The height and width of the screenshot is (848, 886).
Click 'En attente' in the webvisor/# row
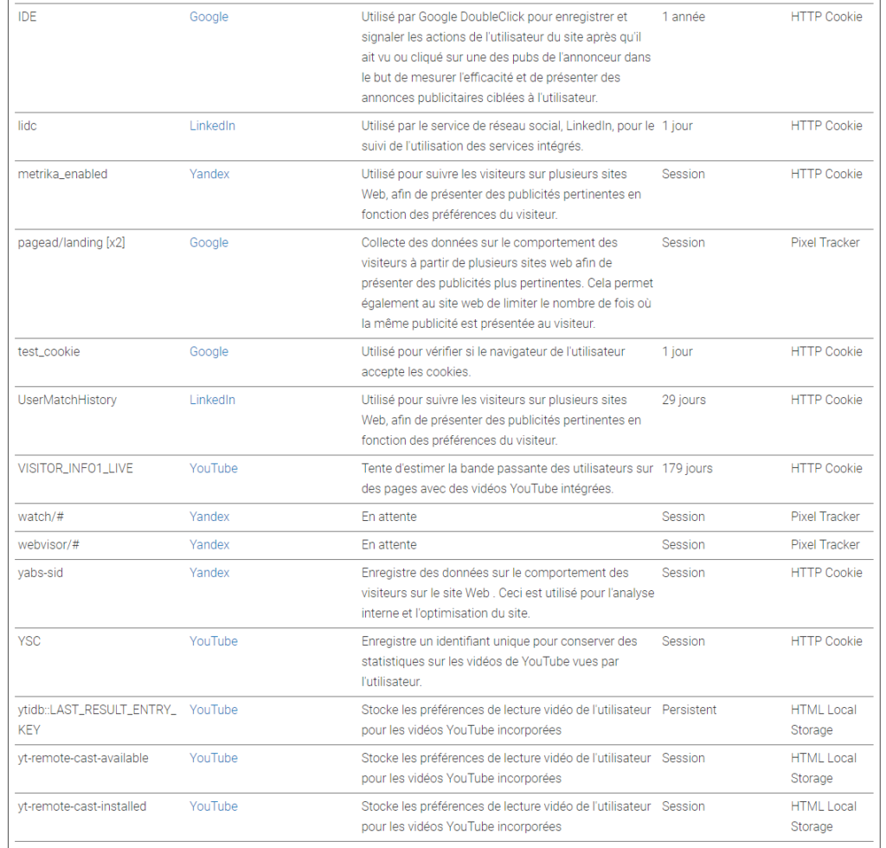[x=388, y=544]
